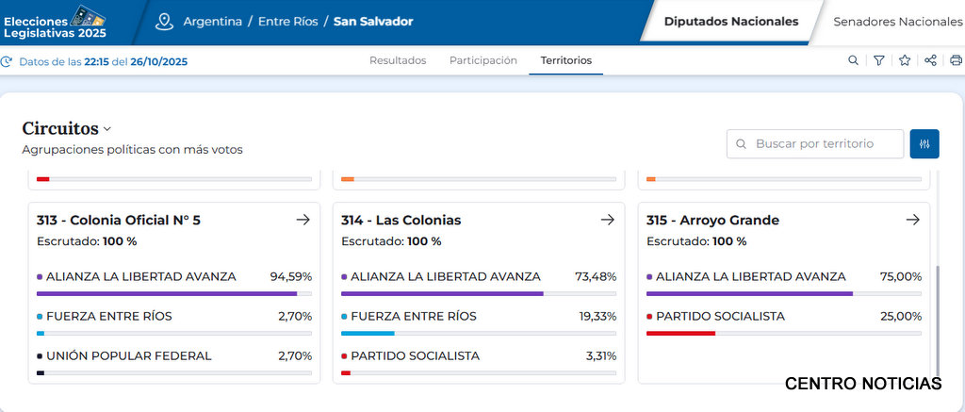Image resolution: width=965 pixels, height=412 pixels.
Task: Open circuit 315 Arroyo Grande arrow
Action: pyautogui.click(x=912, y=220)
